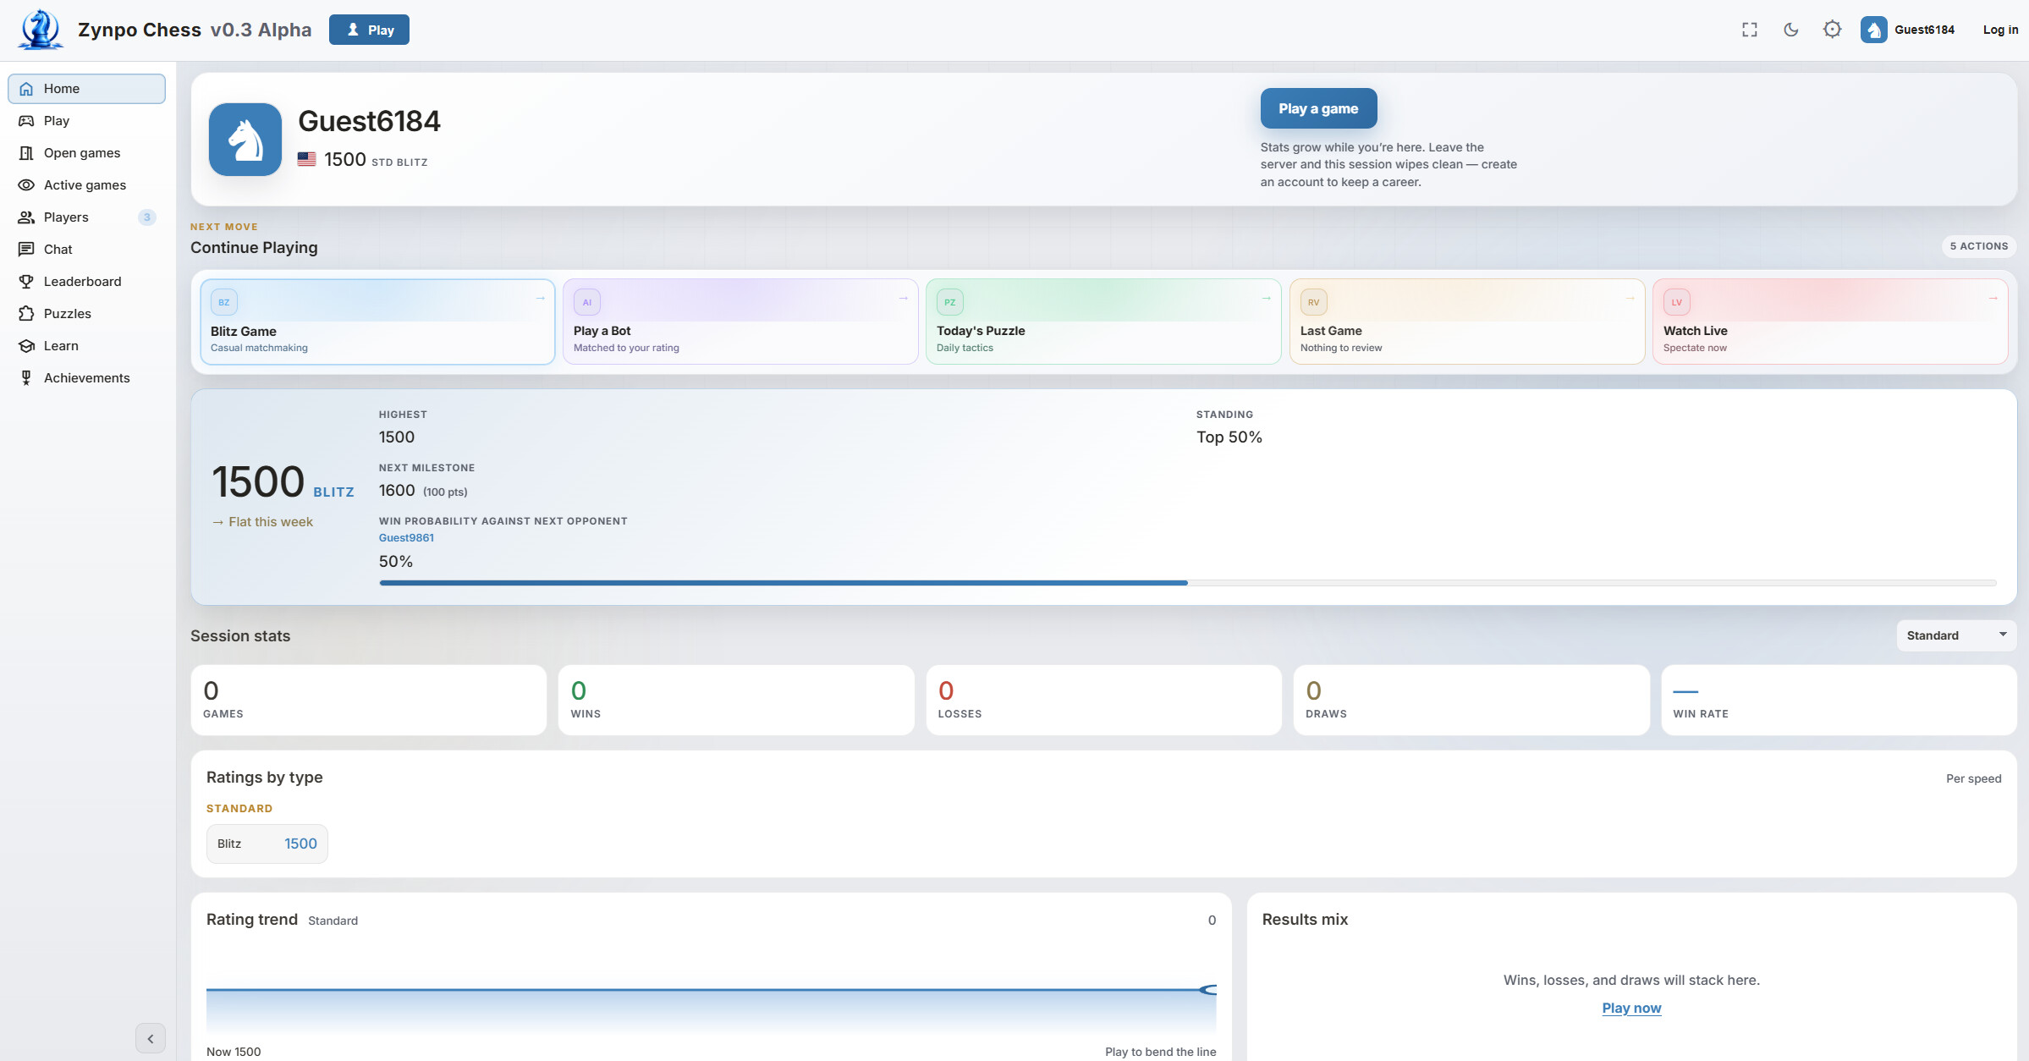This screenshot has width=2029, height=1061.
Task: Click the Guest6184 avatar in the header
Action: pyautogui.click(x=1873, y=30)
